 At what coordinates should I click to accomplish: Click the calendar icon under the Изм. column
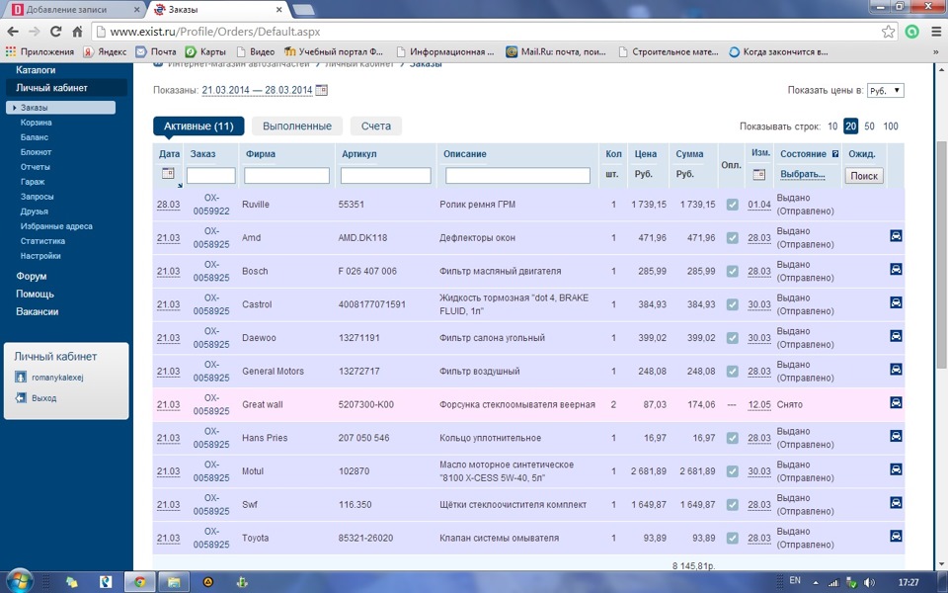pos(758,174)
